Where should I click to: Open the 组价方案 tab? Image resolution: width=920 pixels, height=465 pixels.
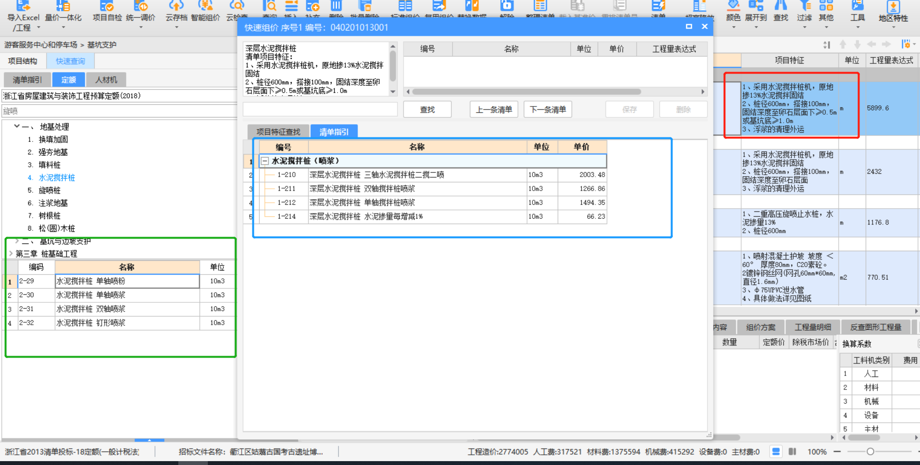point(761,327)
